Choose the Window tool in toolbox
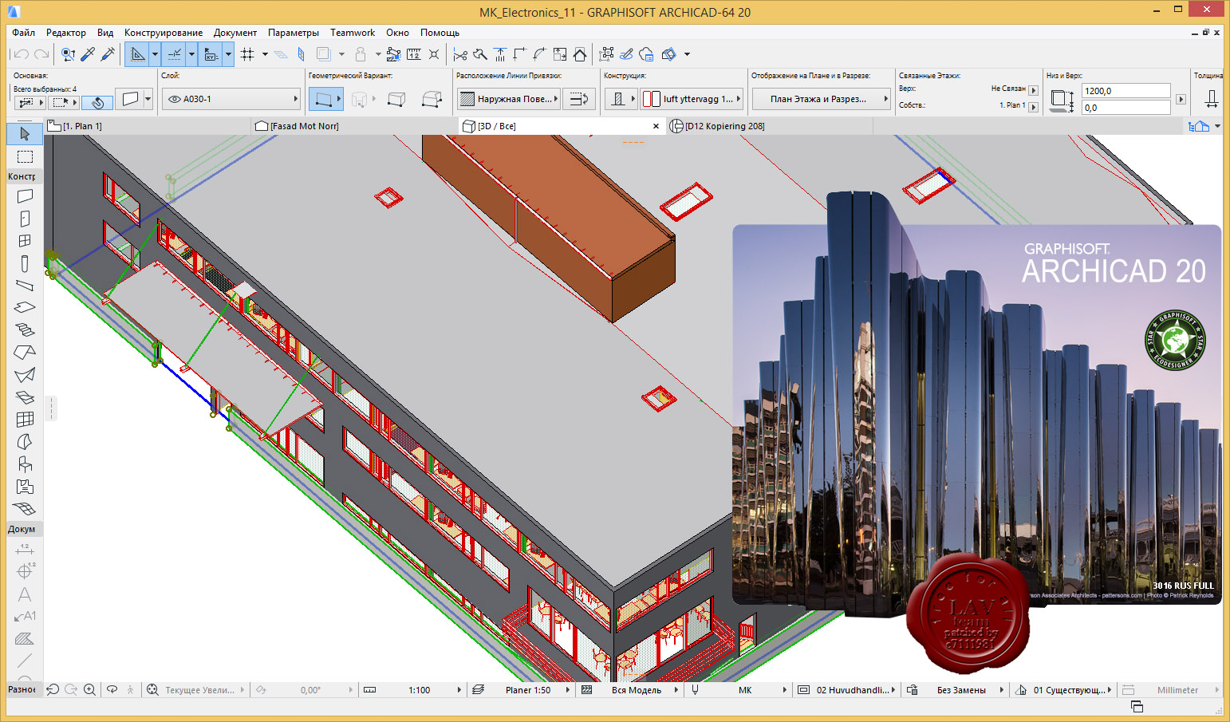Viewport: 1230px width, 722px height. 25,240
